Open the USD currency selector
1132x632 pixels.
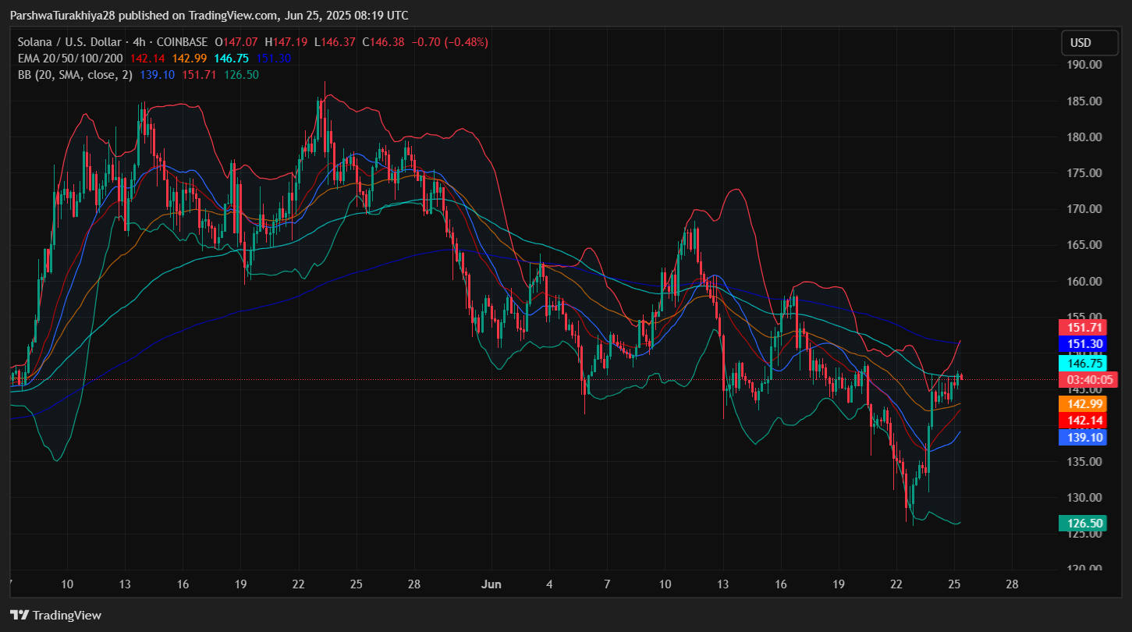coord(1081,43)
